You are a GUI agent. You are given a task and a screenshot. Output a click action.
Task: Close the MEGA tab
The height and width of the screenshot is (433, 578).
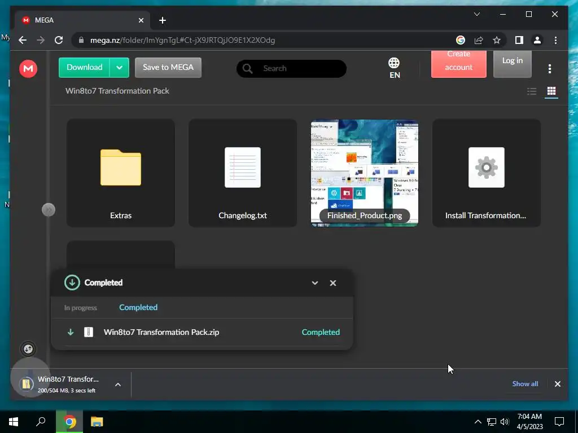pyautogui.click(x=141, y=20)
